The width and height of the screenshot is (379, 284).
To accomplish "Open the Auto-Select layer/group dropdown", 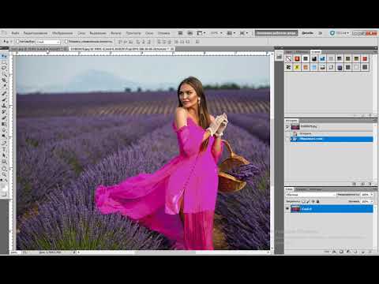I will click(x=48, y=42).
